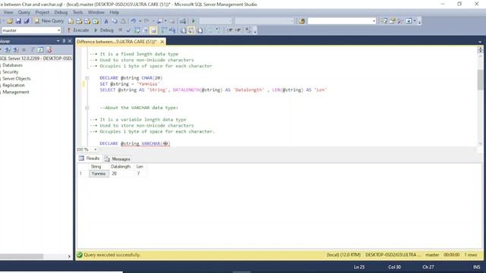
Task: Click Increase Indent icon
Action: pos(238,30)
